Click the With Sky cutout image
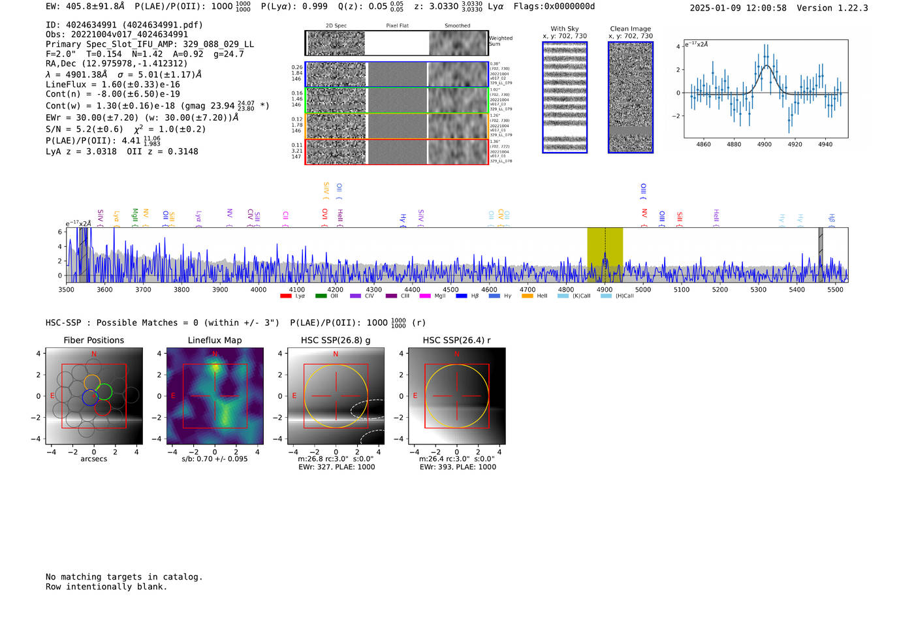The height and width of the screenshot is (622, 914). [x=565, y=97]
